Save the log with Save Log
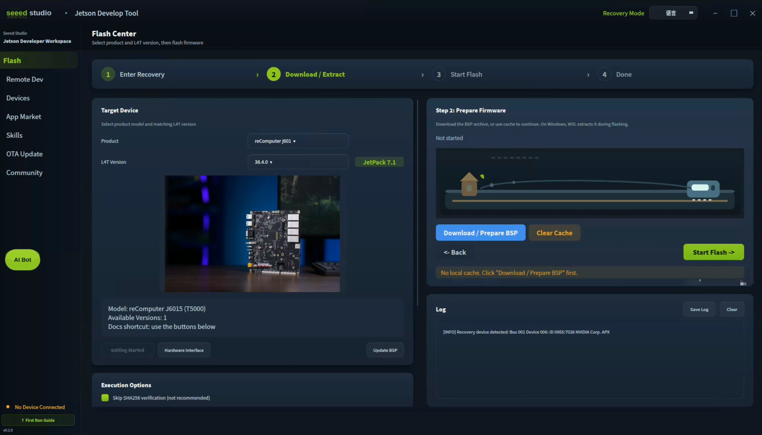Screen dimensions: 762x435 699,309
